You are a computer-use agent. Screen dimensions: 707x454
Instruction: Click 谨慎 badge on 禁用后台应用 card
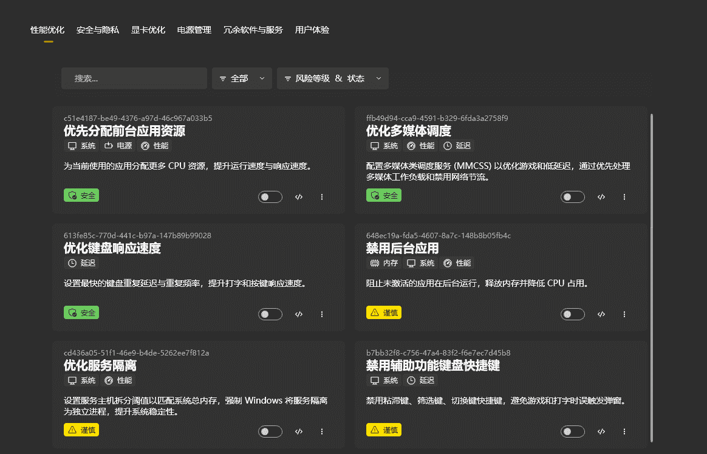[x=384, y=313]
